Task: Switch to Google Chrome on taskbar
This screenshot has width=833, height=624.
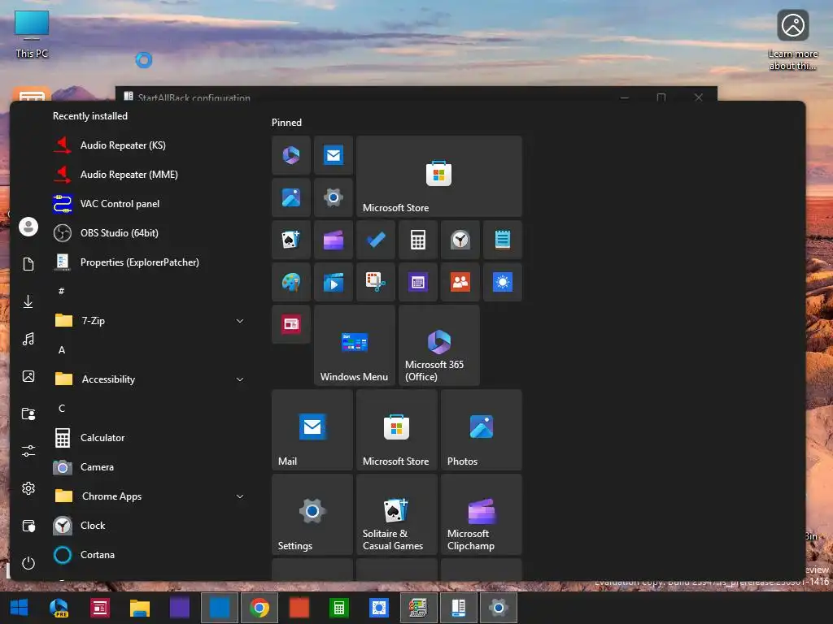Action: 259,608
